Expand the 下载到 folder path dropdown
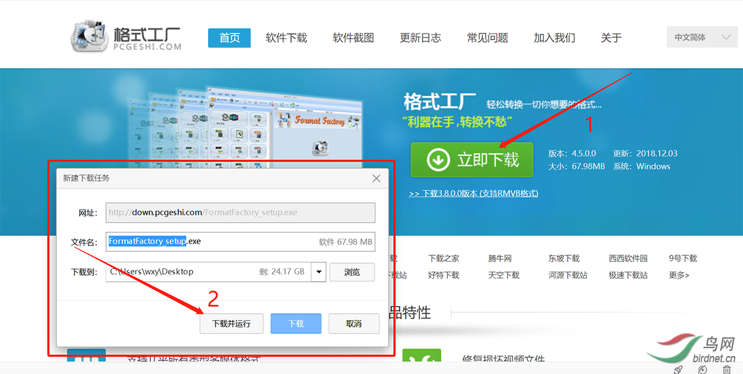 tap(318, 272)
